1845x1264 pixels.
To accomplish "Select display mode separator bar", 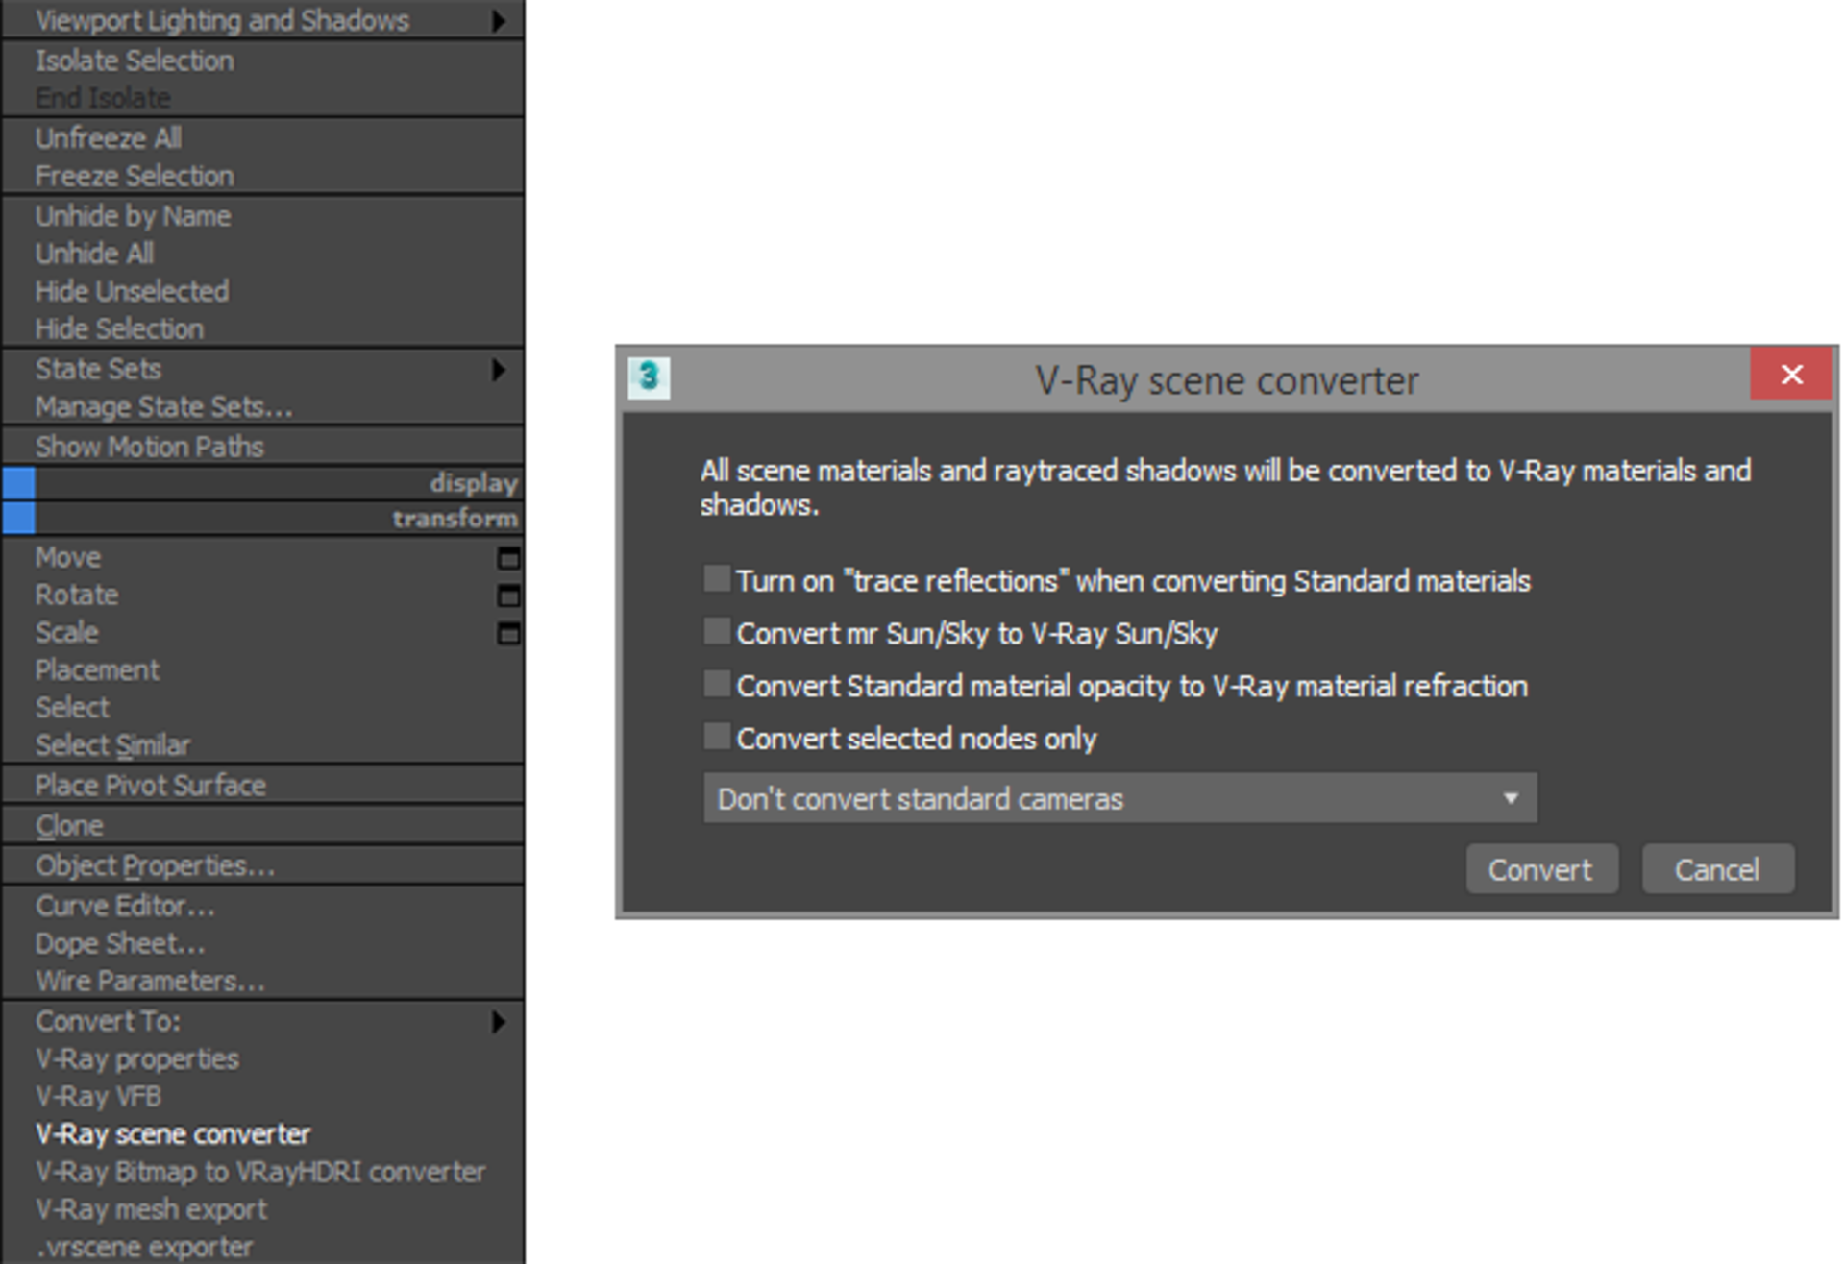I will click(x=266, y=483).
